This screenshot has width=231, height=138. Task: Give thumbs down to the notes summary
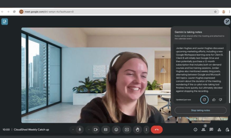click(x=220, y=100)
